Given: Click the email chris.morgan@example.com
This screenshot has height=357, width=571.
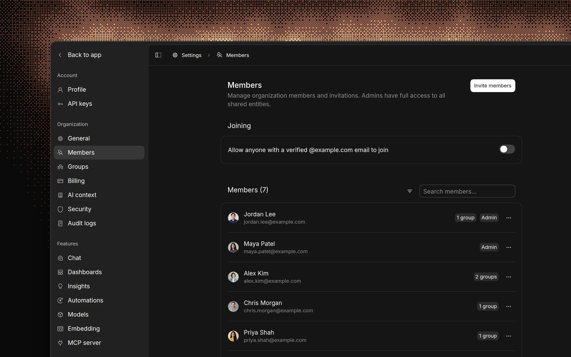Looking at the screenshot, I should click(x=278, y=311).
